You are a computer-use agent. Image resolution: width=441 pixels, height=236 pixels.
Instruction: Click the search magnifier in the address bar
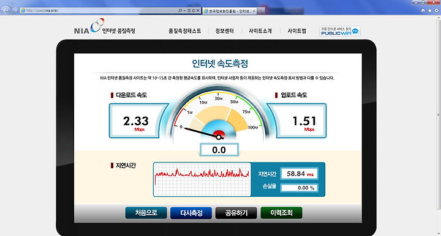(180, 10)
